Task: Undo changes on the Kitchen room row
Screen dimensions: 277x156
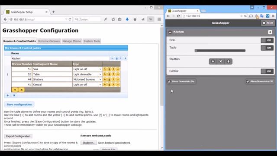Action: coord(112,58)
